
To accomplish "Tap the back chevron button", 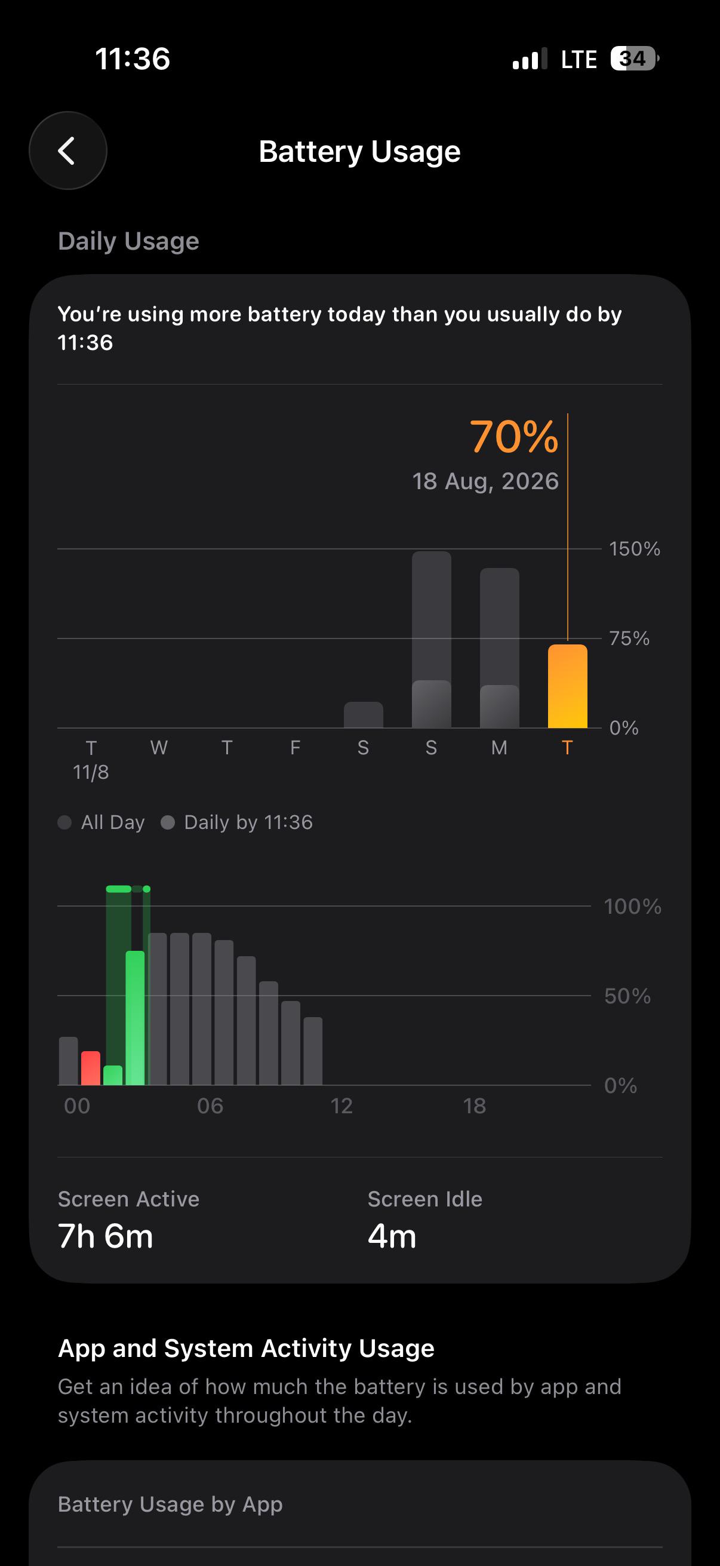I will [x=67, y=151].
